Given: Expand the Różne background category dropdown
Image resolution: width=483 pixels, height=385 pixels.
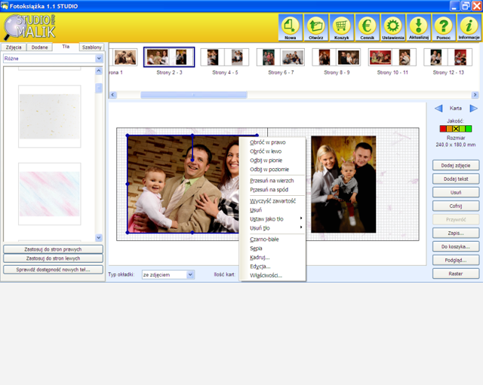Looking at the screenshot, I should (x=99, y=58).
